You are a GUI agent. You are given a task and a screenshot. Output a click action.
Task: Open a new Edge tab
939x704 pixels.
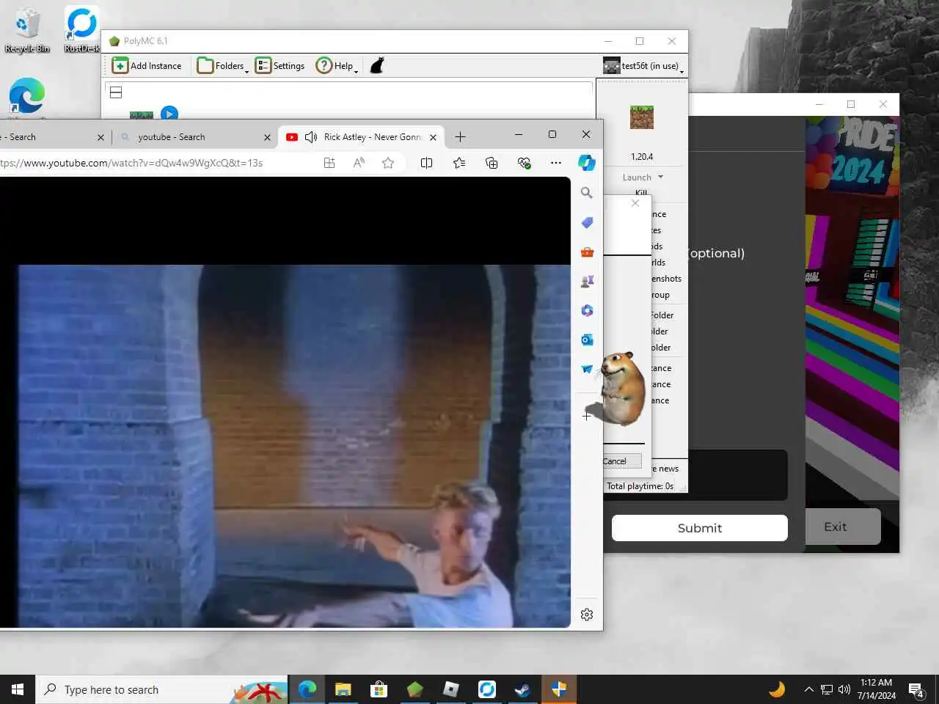(460, 137)
